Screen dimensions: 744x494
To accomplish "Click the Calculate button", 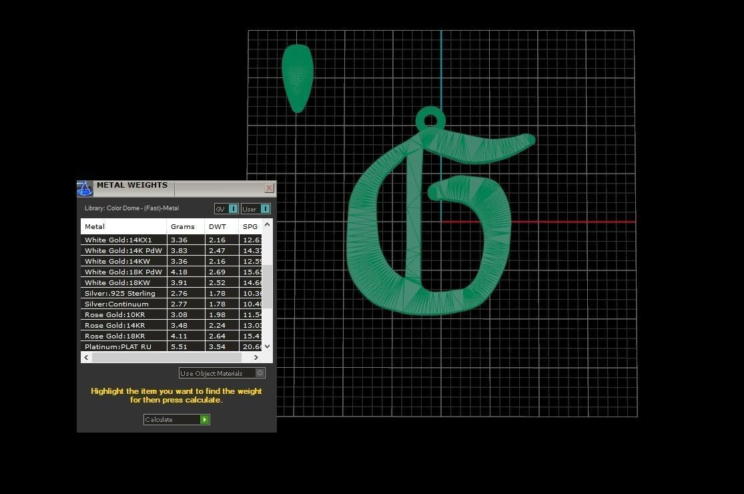I will tap(177, 419).
